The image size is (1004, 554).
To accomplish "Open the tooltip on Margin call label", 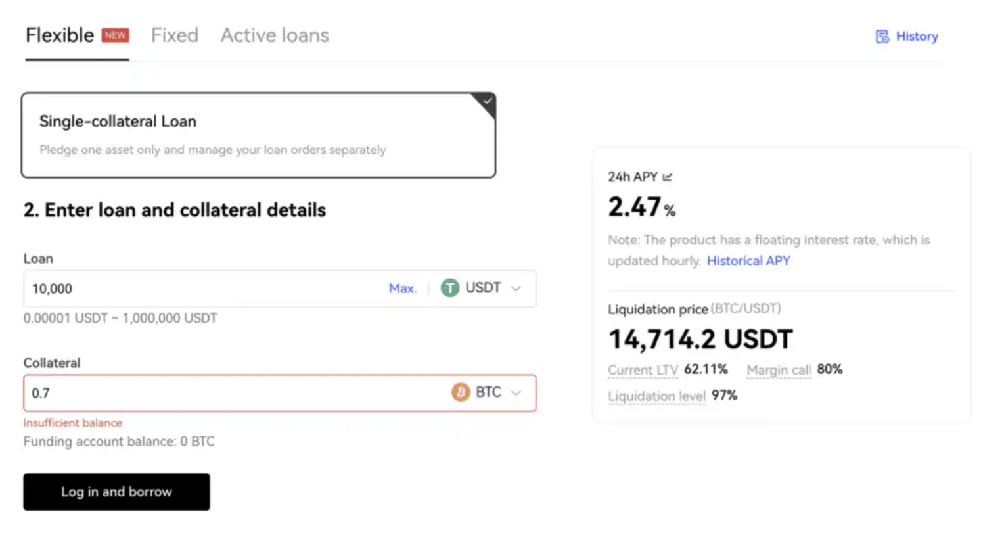I will [x=779, y=370].
